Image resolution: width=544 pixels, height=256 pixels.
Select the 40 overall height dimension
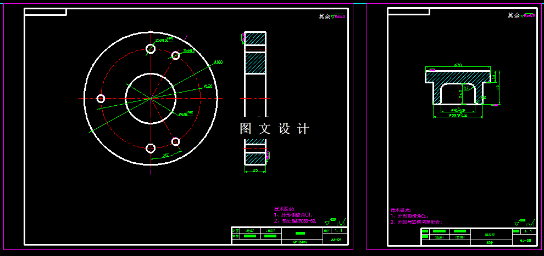tap(498, 88)
